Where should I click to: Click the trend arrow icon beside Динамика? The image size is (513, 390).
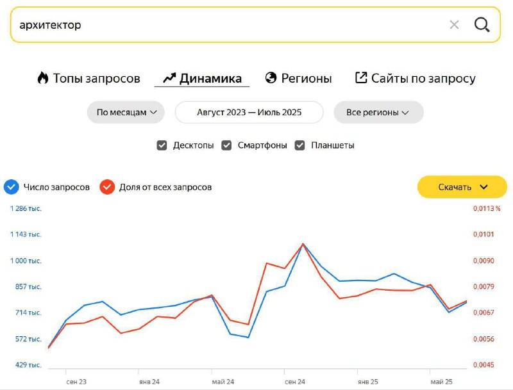coord(169,78)
